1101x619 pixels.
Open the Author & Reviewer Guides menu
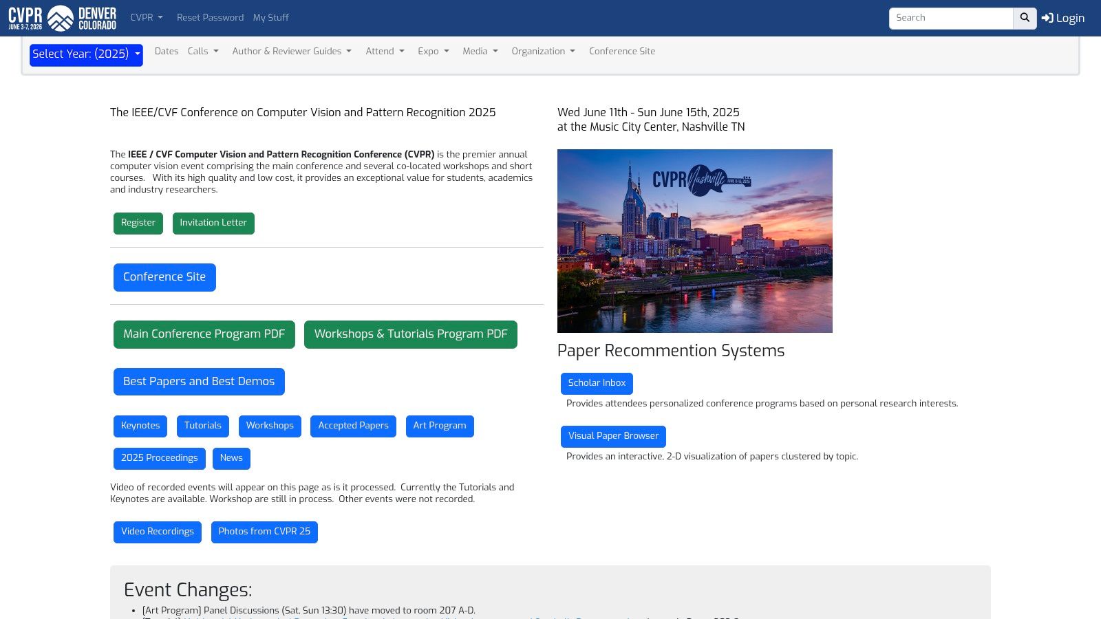[x=292, y=51]
